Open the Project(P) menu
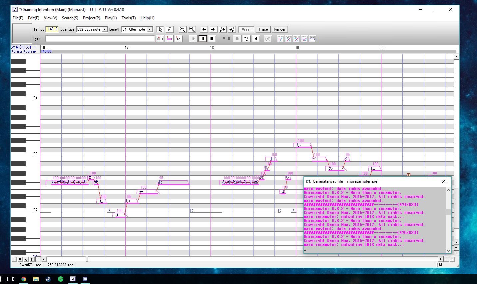 click(x=92, y=18)
